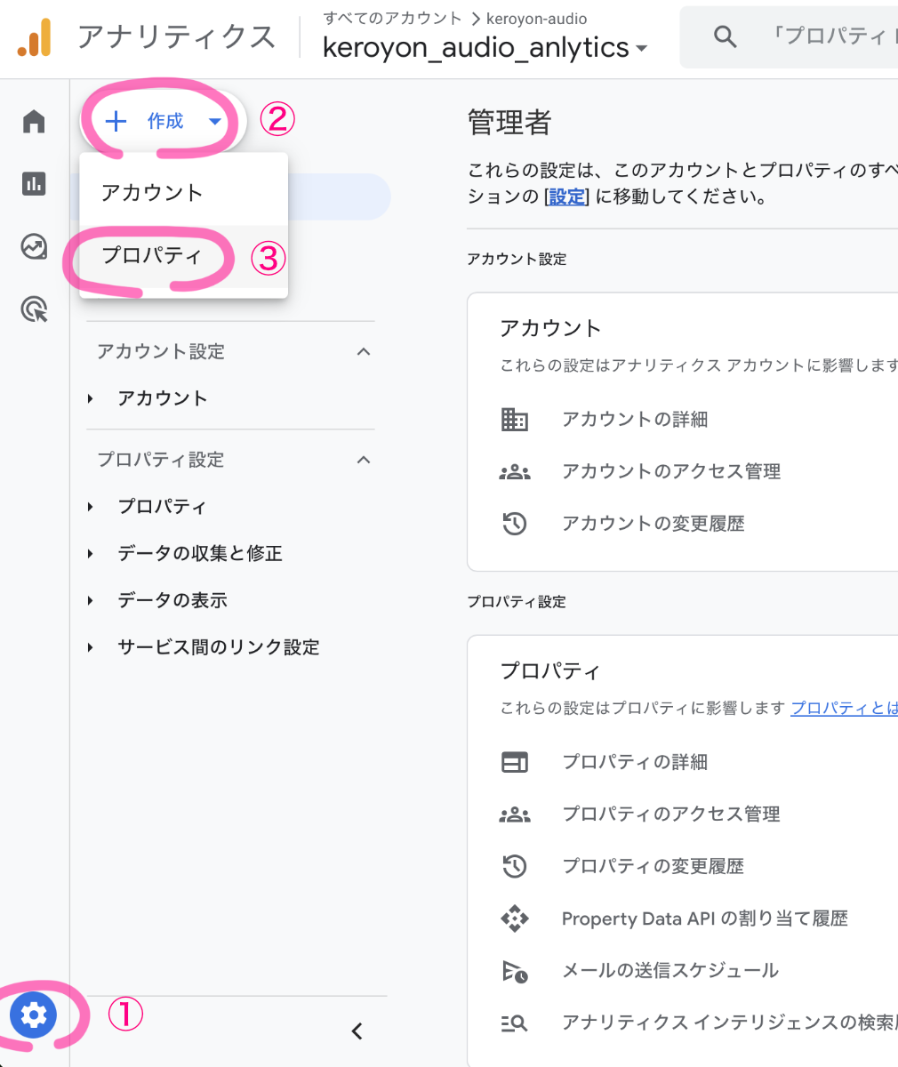Open アカウントの詳細 building icon item
Image resolution: width=898 pixels, height=1067 pixels.
pos(634,420)
